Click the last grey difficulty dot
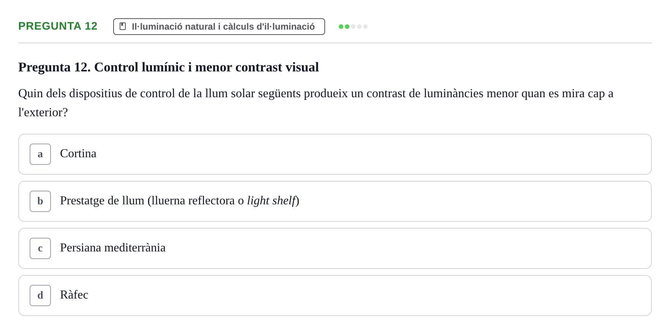The height and width of the screenshot is (335, 670). point(365,27)
